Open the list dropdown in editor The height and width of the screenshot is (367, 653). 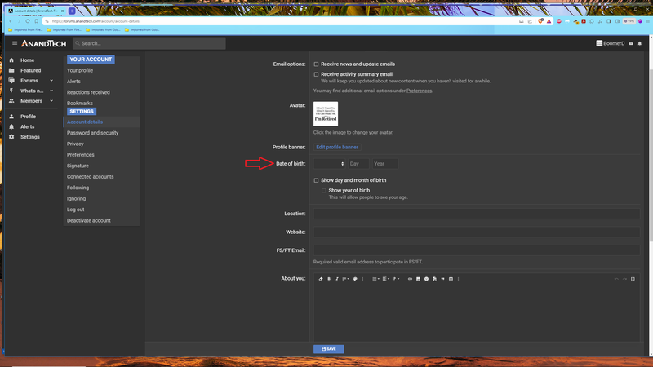[375, 279]
